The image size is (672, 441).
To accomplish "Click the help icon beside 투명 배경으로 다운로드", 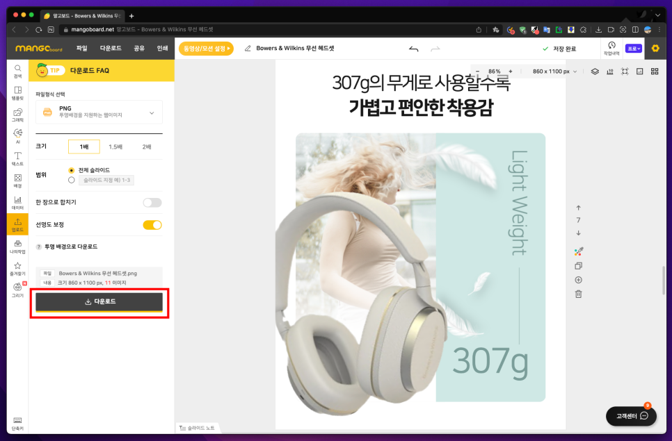I will pyautogui.click(x=38, y=247).
